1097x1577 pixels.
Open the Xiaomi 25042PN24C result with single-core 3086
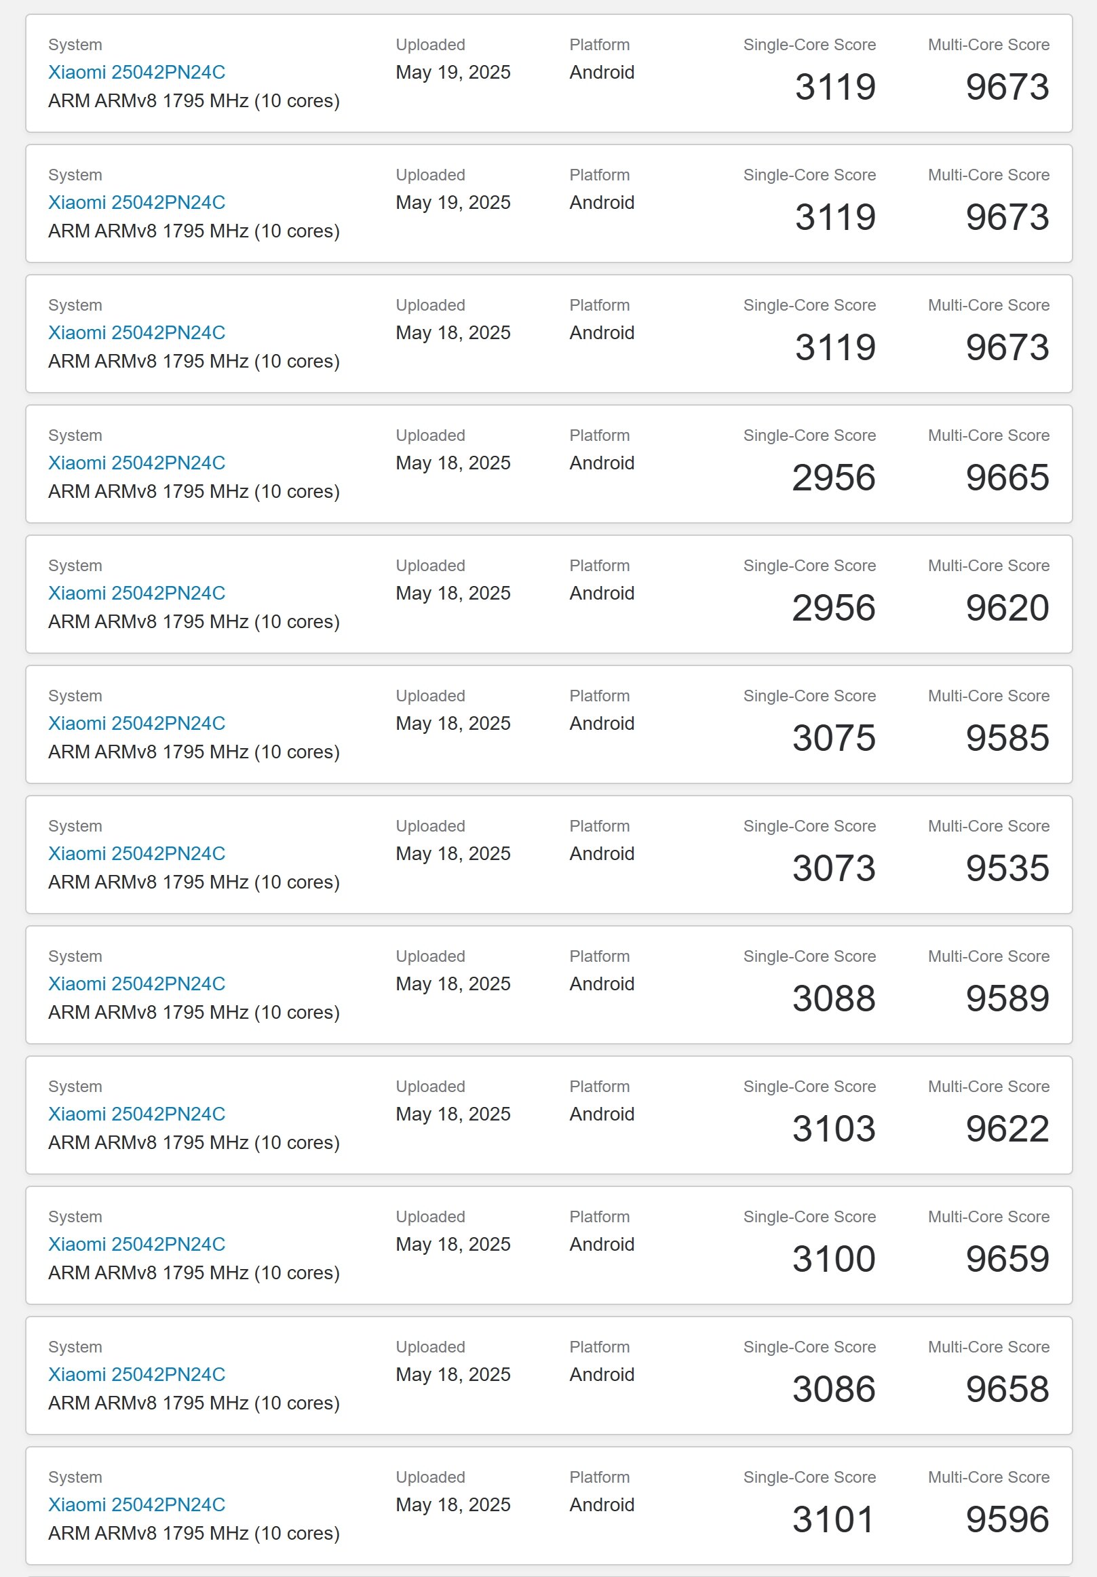pos(136,1375)
